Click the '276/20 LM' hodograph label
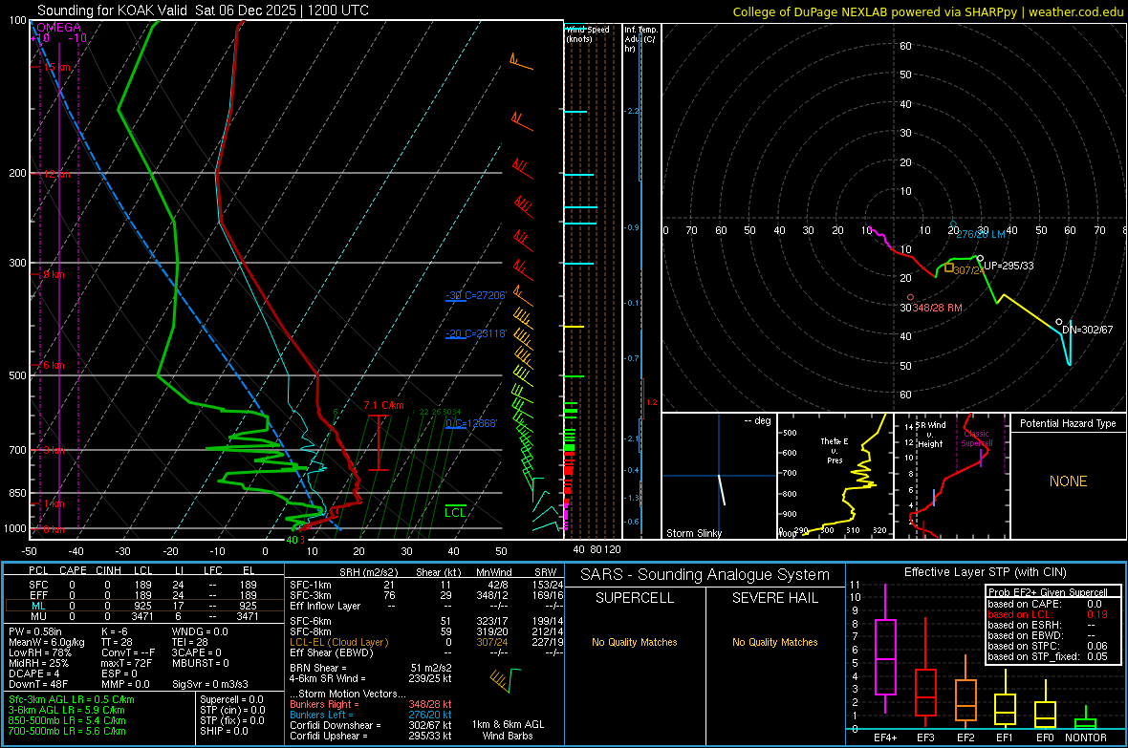 pos(981,234)
